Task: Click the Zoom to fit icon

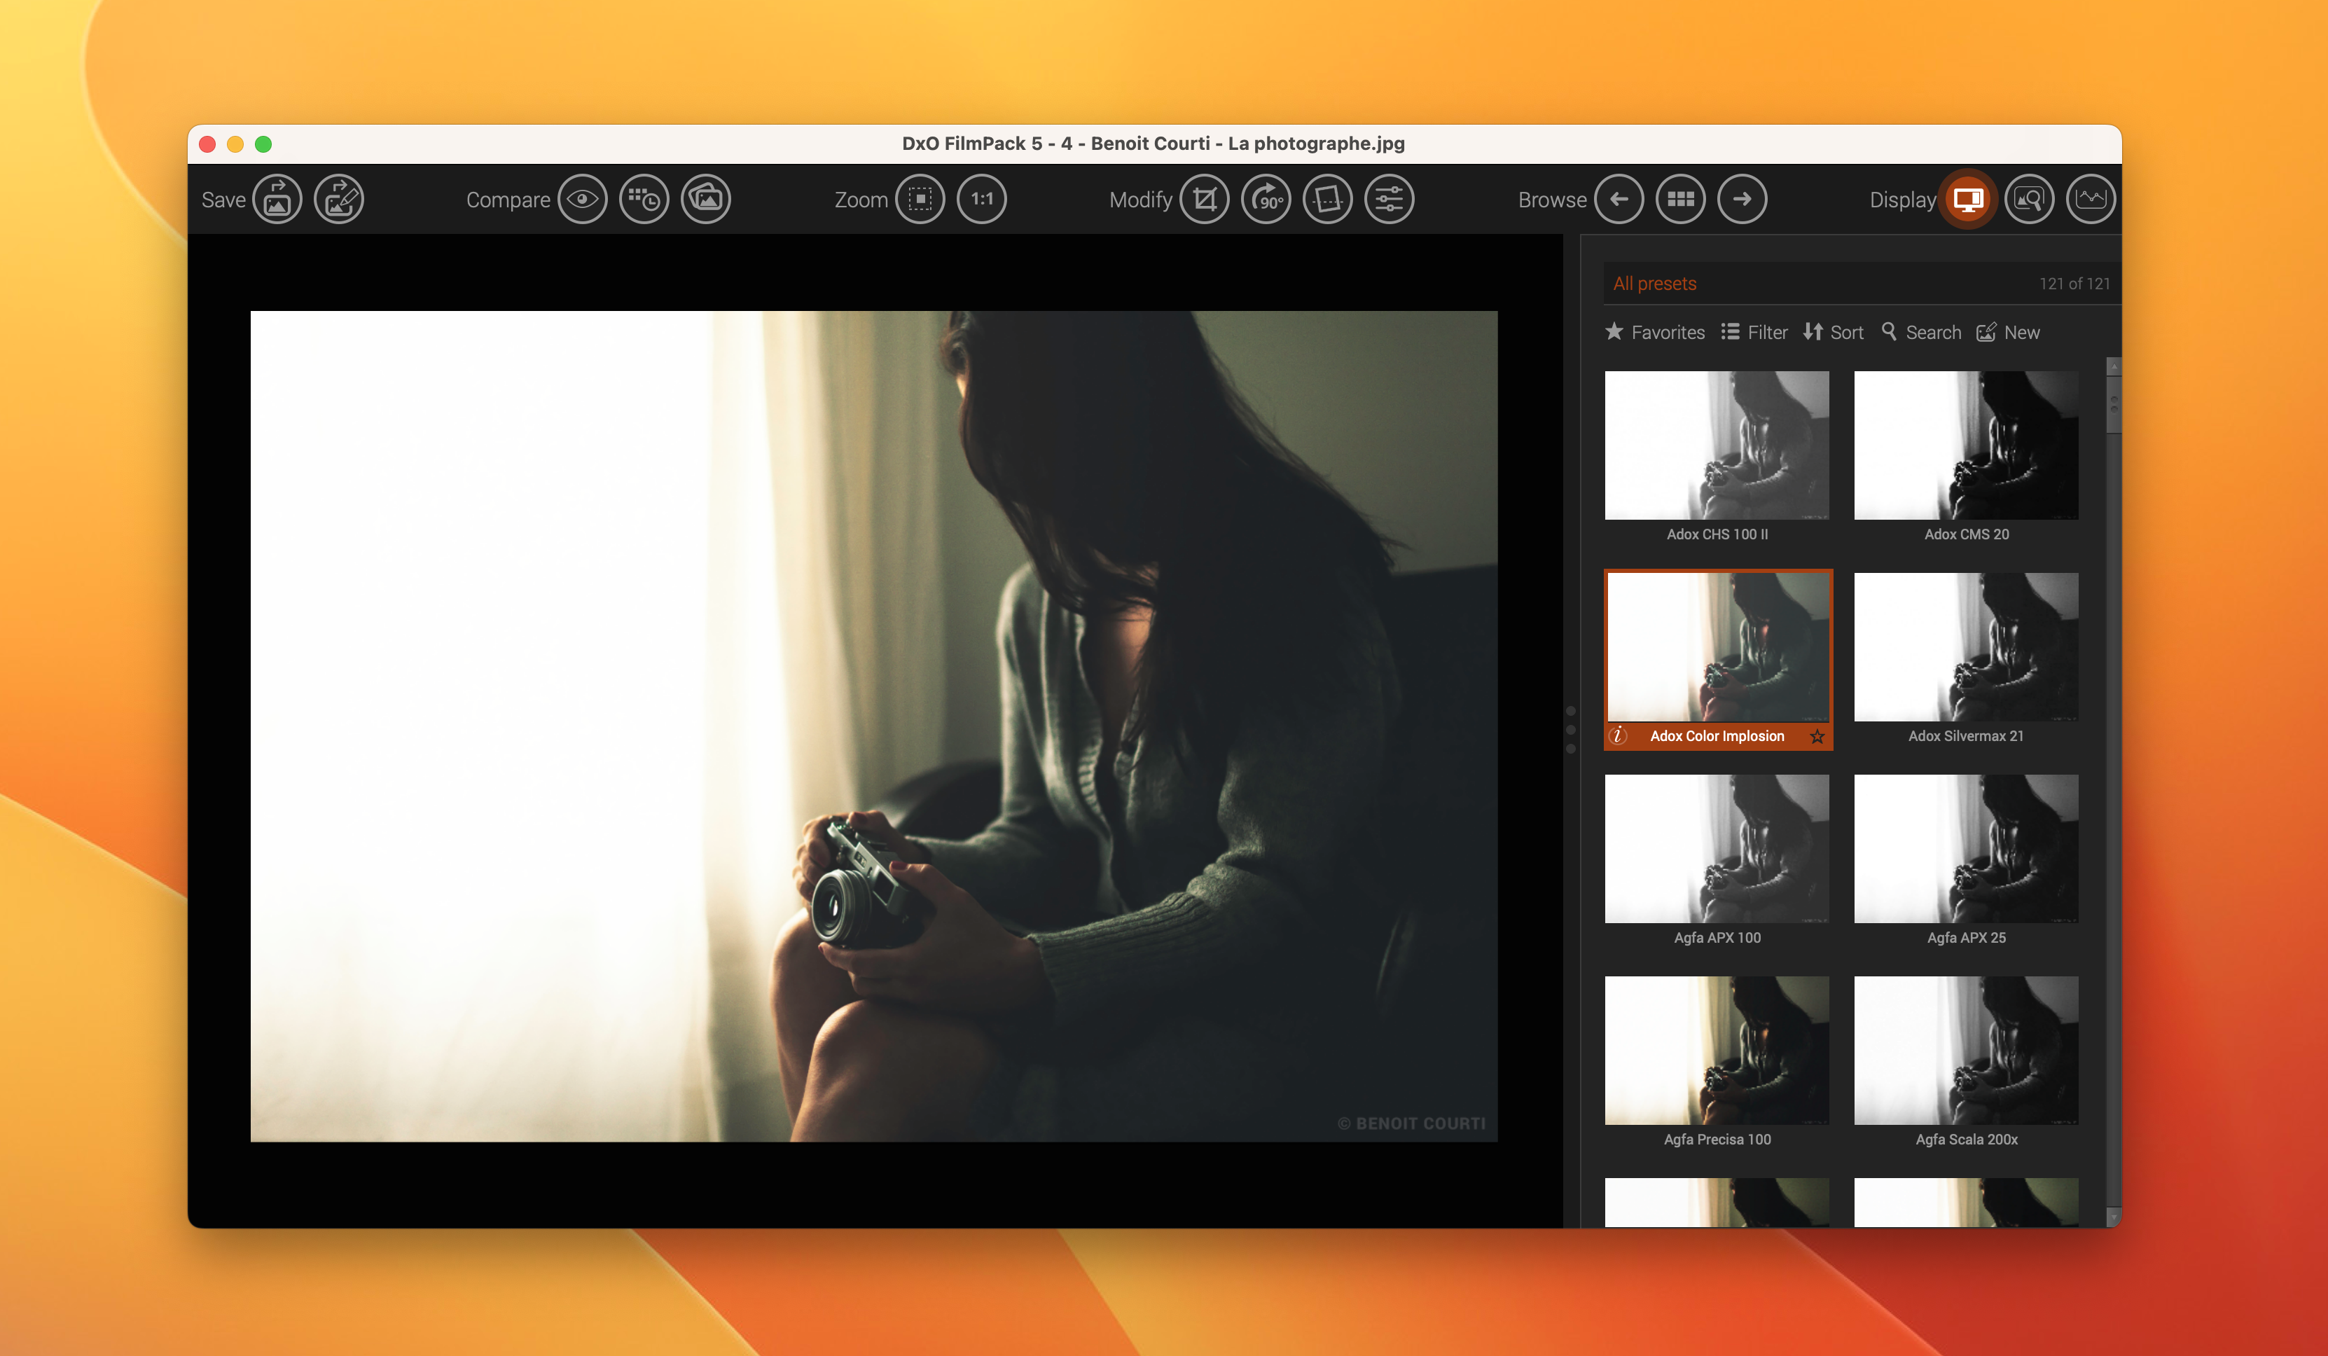Action: 920,200
